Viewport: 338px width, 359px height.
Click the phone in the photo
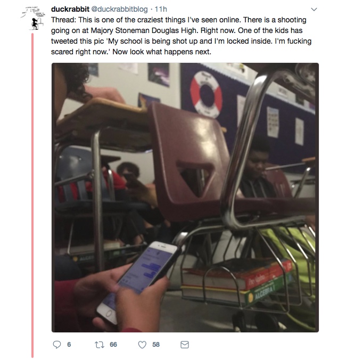(x=137, y=282)
